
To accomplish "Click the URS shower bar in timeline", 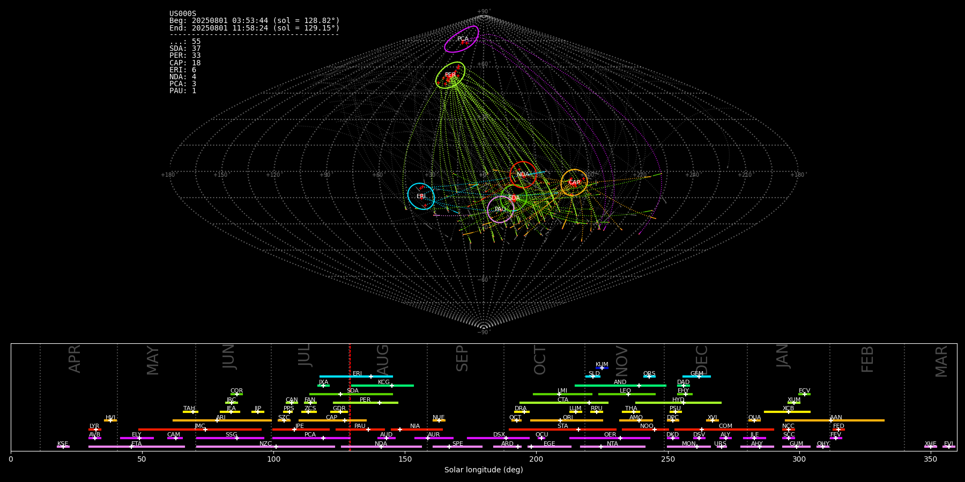I will (722, 447).
